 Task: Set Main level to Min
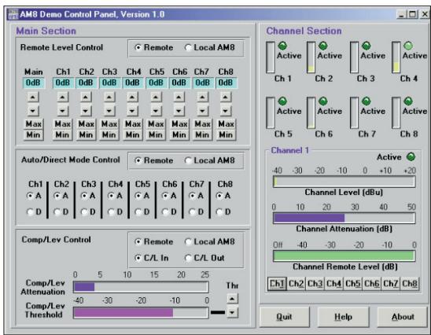[x=33, y=135]
